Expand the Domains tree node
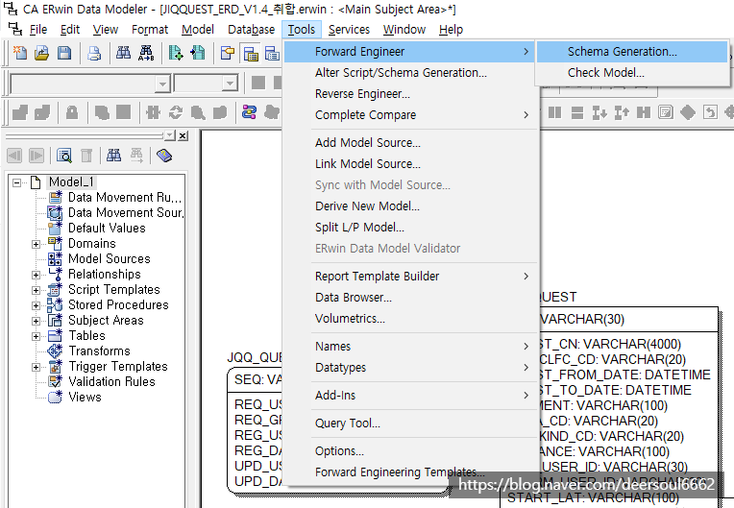Screen dimensions: 734x508 [x=37, y=244]
